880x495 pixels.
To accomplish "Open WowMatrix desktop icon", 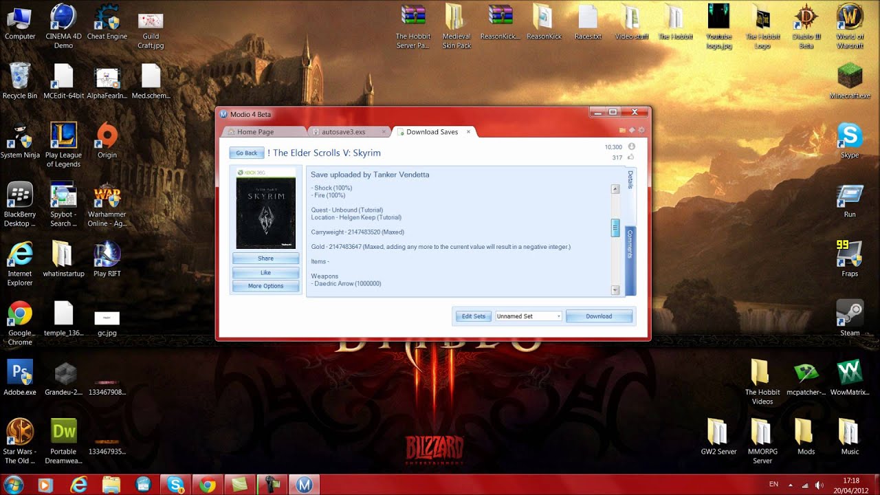I will (850, 377).
